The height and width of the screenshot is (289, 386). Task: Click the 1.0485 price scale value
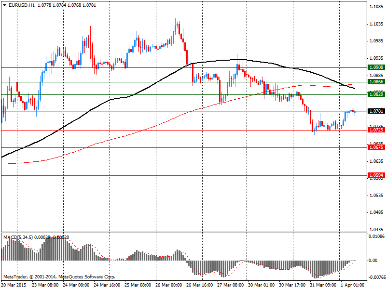[376, 212]
